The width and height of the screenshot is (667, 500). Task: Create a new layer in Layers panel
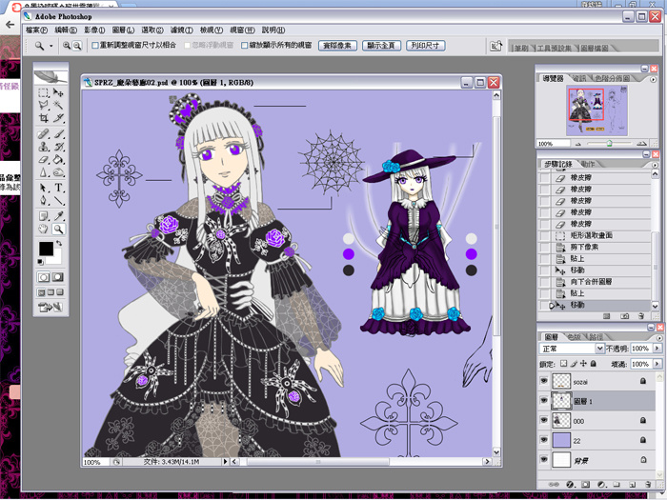[x=633, y=484]
